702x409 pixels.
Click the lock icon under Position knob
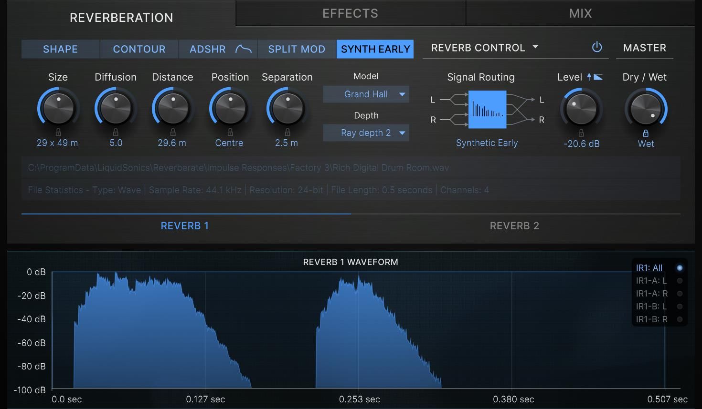pos(230,132)
